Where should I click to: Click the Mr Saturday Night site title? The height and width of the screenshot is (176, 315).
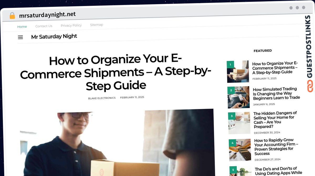pos(54,37)
